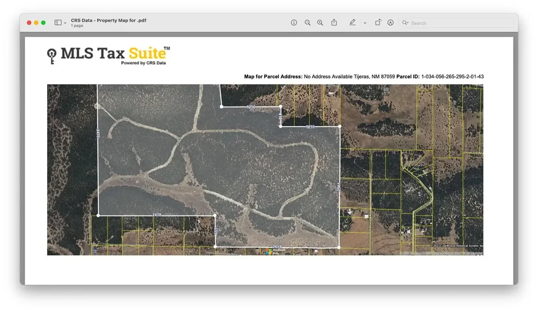
Task: Click the document title CRS Data - Property Map
Action: coord(108,20)
